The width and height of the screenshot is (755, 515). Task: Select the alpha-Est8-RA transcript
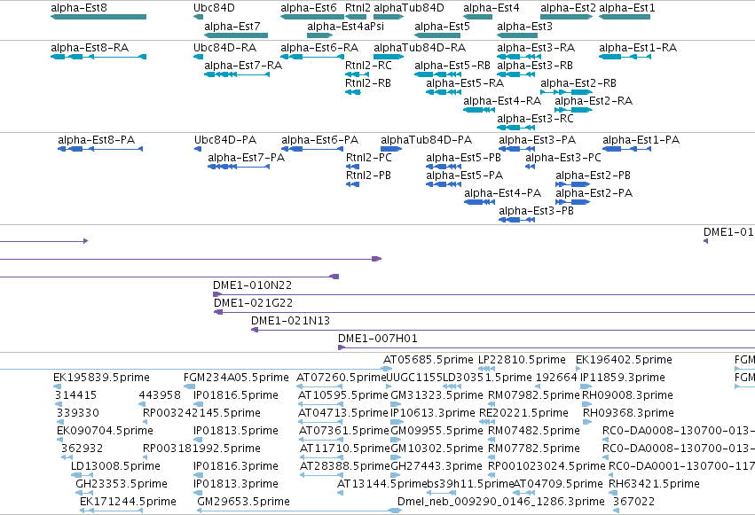point(98,57)
